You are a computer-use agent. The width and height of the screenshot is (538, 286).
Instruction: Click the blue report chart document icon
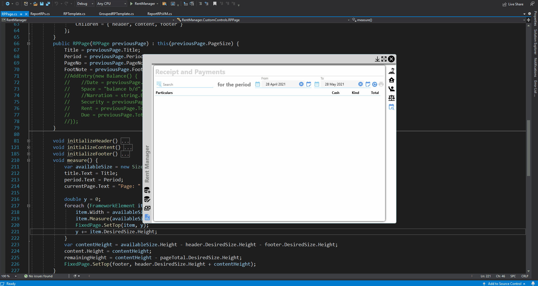[147, 217]
